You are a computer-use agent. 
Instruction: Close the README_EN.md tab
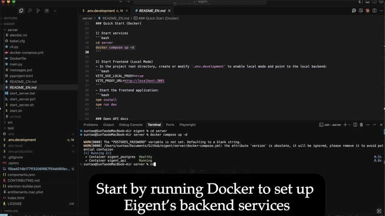click(x=169, y=11)
